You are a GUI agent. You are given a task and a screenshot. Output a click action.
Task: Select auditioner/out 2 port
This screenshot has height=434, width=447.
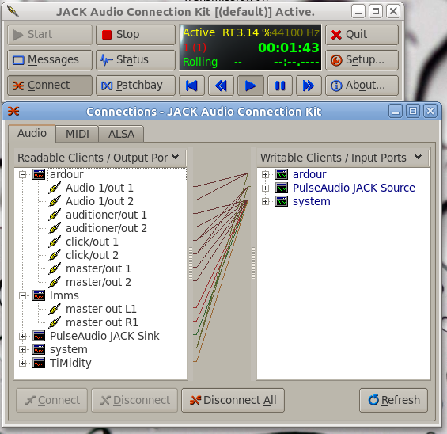(106, 228)
